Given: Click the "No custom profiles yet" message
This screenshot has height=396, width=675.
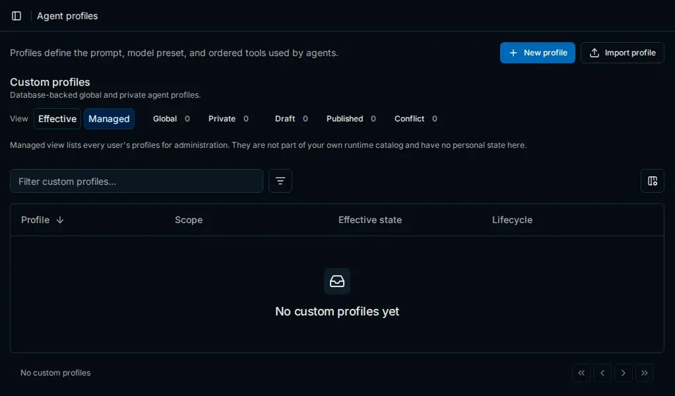Looking at the screenshot, I should click(337, 312).
